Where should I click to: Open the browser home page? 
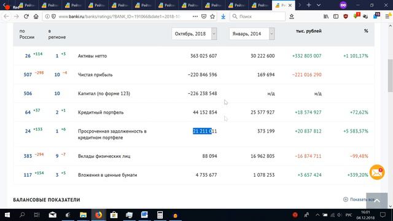pyautogui.click(x=36, y=17)
